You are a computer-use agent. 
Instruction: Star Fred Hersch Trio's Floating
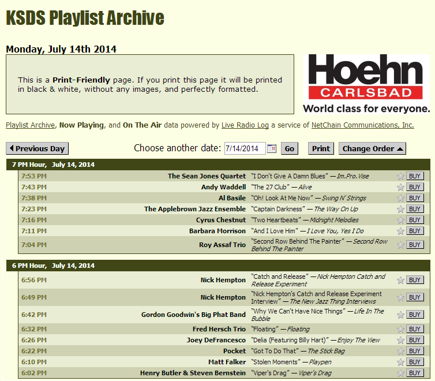(400, 330)
